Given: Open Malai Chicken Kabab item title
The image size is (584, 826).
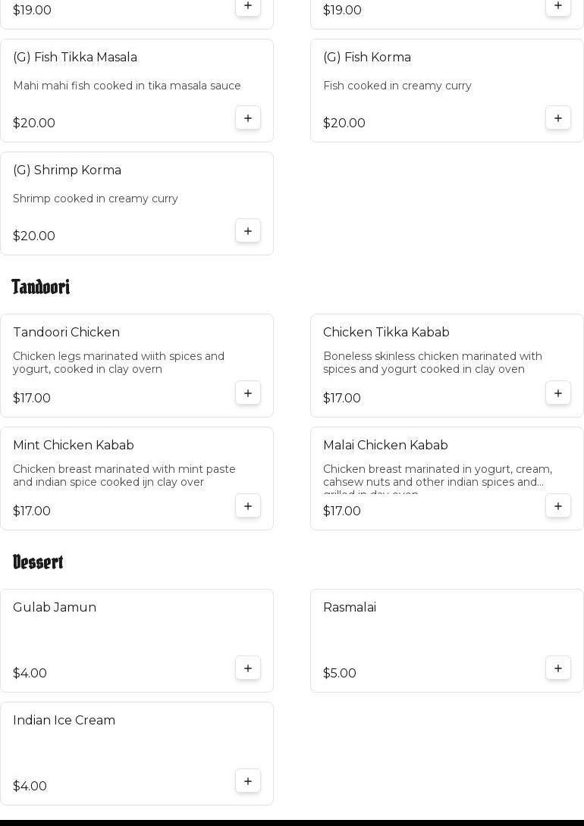Looking at the screenshot, I should (385, 445).
